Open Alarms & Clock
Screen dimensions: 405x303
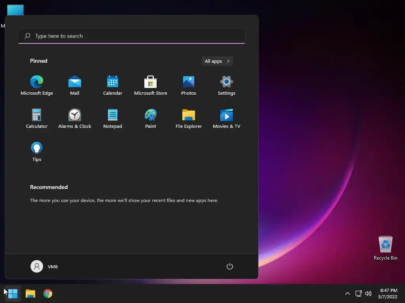75,119
